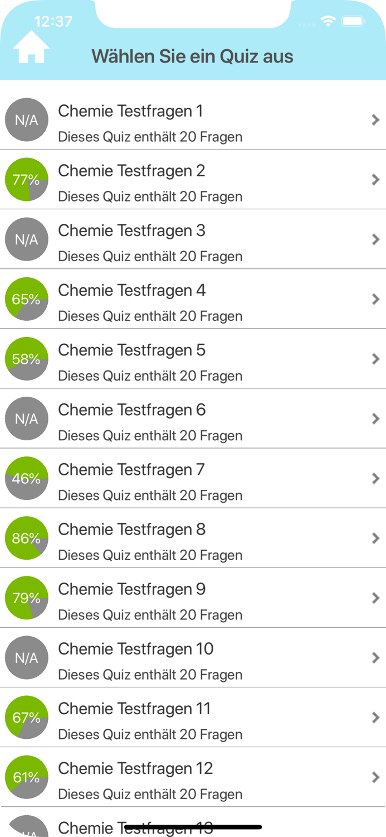Click the 77% score circle for Chemie Testfragen 2

(26, 180)
